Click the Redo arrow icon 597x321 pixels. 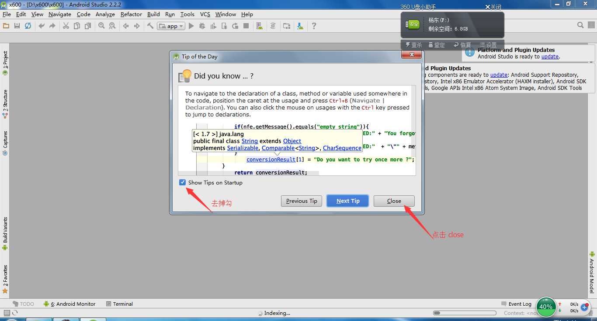[52, 26]
